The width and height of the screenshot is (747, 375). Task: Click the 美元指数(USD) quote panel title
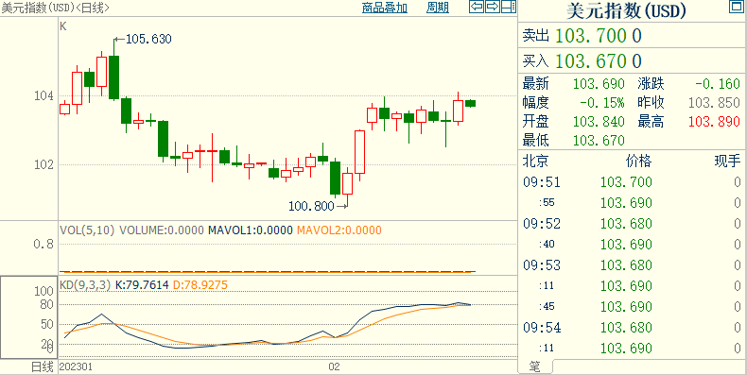click(x=626, y=11)
